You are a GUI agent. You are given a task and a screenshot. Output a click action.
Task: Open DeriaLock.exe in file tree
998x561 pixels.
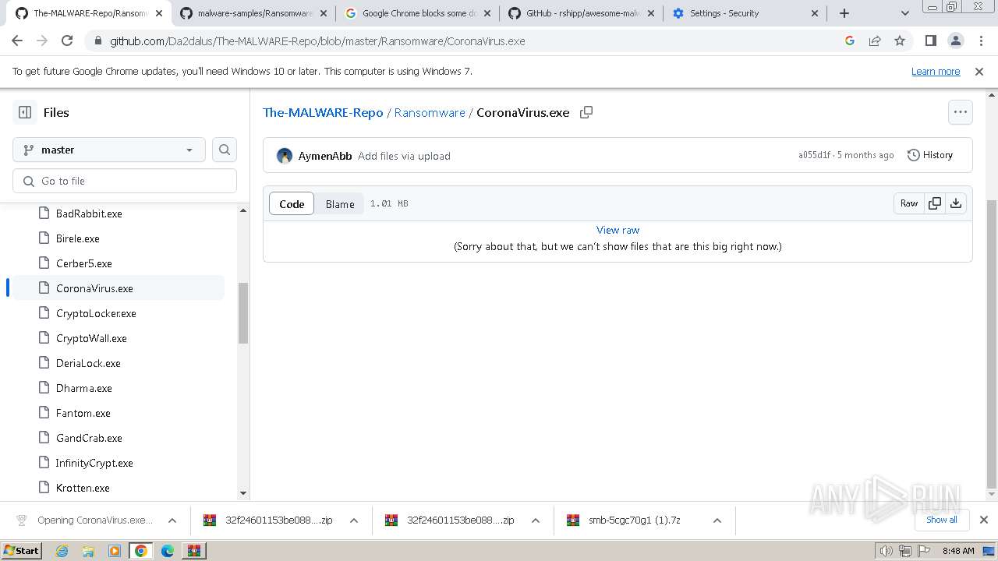[x=88, y=363]
